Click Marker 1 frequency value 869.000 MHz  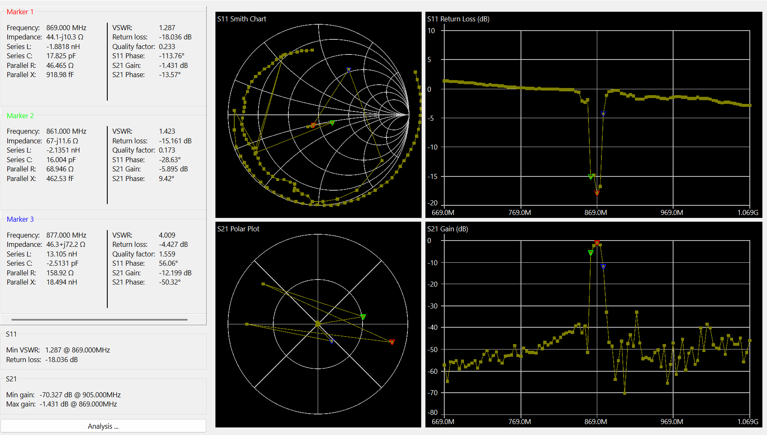(x=66, y=28)
